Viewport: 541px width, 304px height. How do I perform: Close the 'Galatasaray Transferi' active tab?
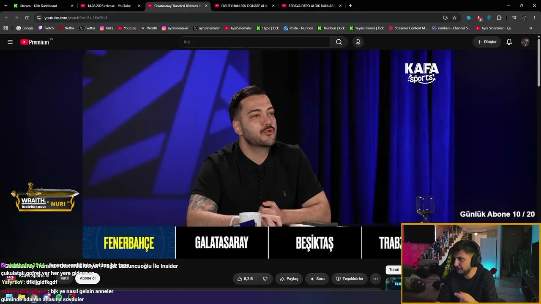point(206,6)
